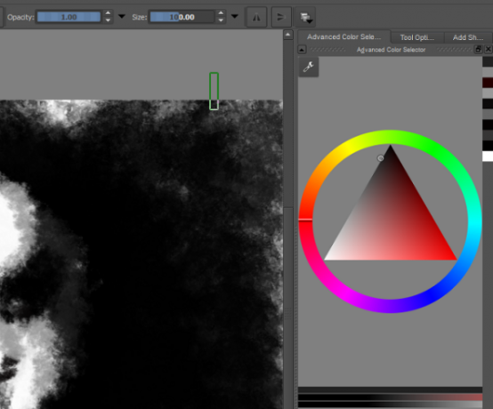Close the Advanced Color Selector docker
The width and height of the screenshot is (493, 409).
tap(488, 49)
